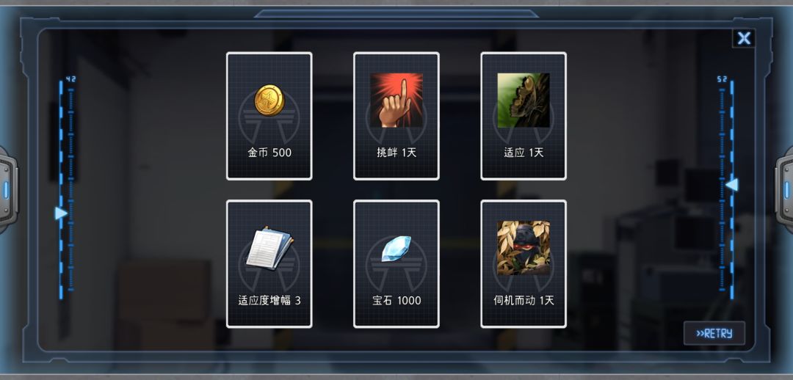Click the left edge metallic handle
Viewport: 793px width, 380px height.
pyautogui.click(x=7, y=190)
